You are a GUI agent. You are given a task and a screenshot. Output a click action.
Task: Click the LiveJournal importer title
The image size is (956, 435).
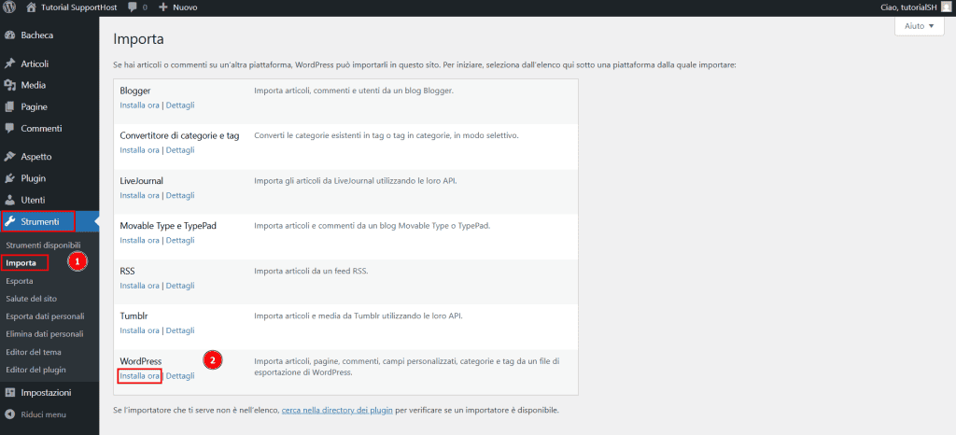tap(142, 181)
